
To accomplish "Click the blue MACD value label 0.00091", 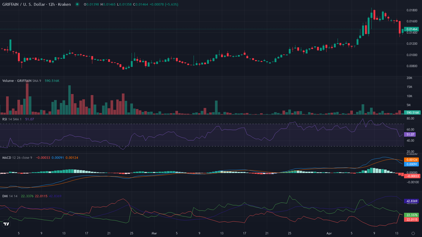I will point(413,164).
